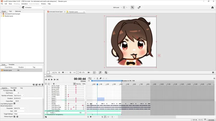Select the arrow selection tool
The width and height of the screenshot is (216, 121).
[132, 7]
